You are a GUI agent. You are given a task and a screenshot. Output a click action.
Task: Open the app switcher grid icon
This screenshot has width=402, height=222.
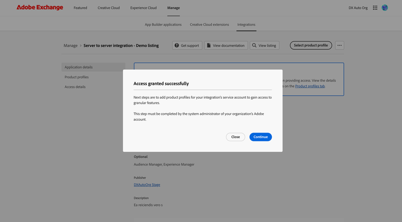coord(375,8)
